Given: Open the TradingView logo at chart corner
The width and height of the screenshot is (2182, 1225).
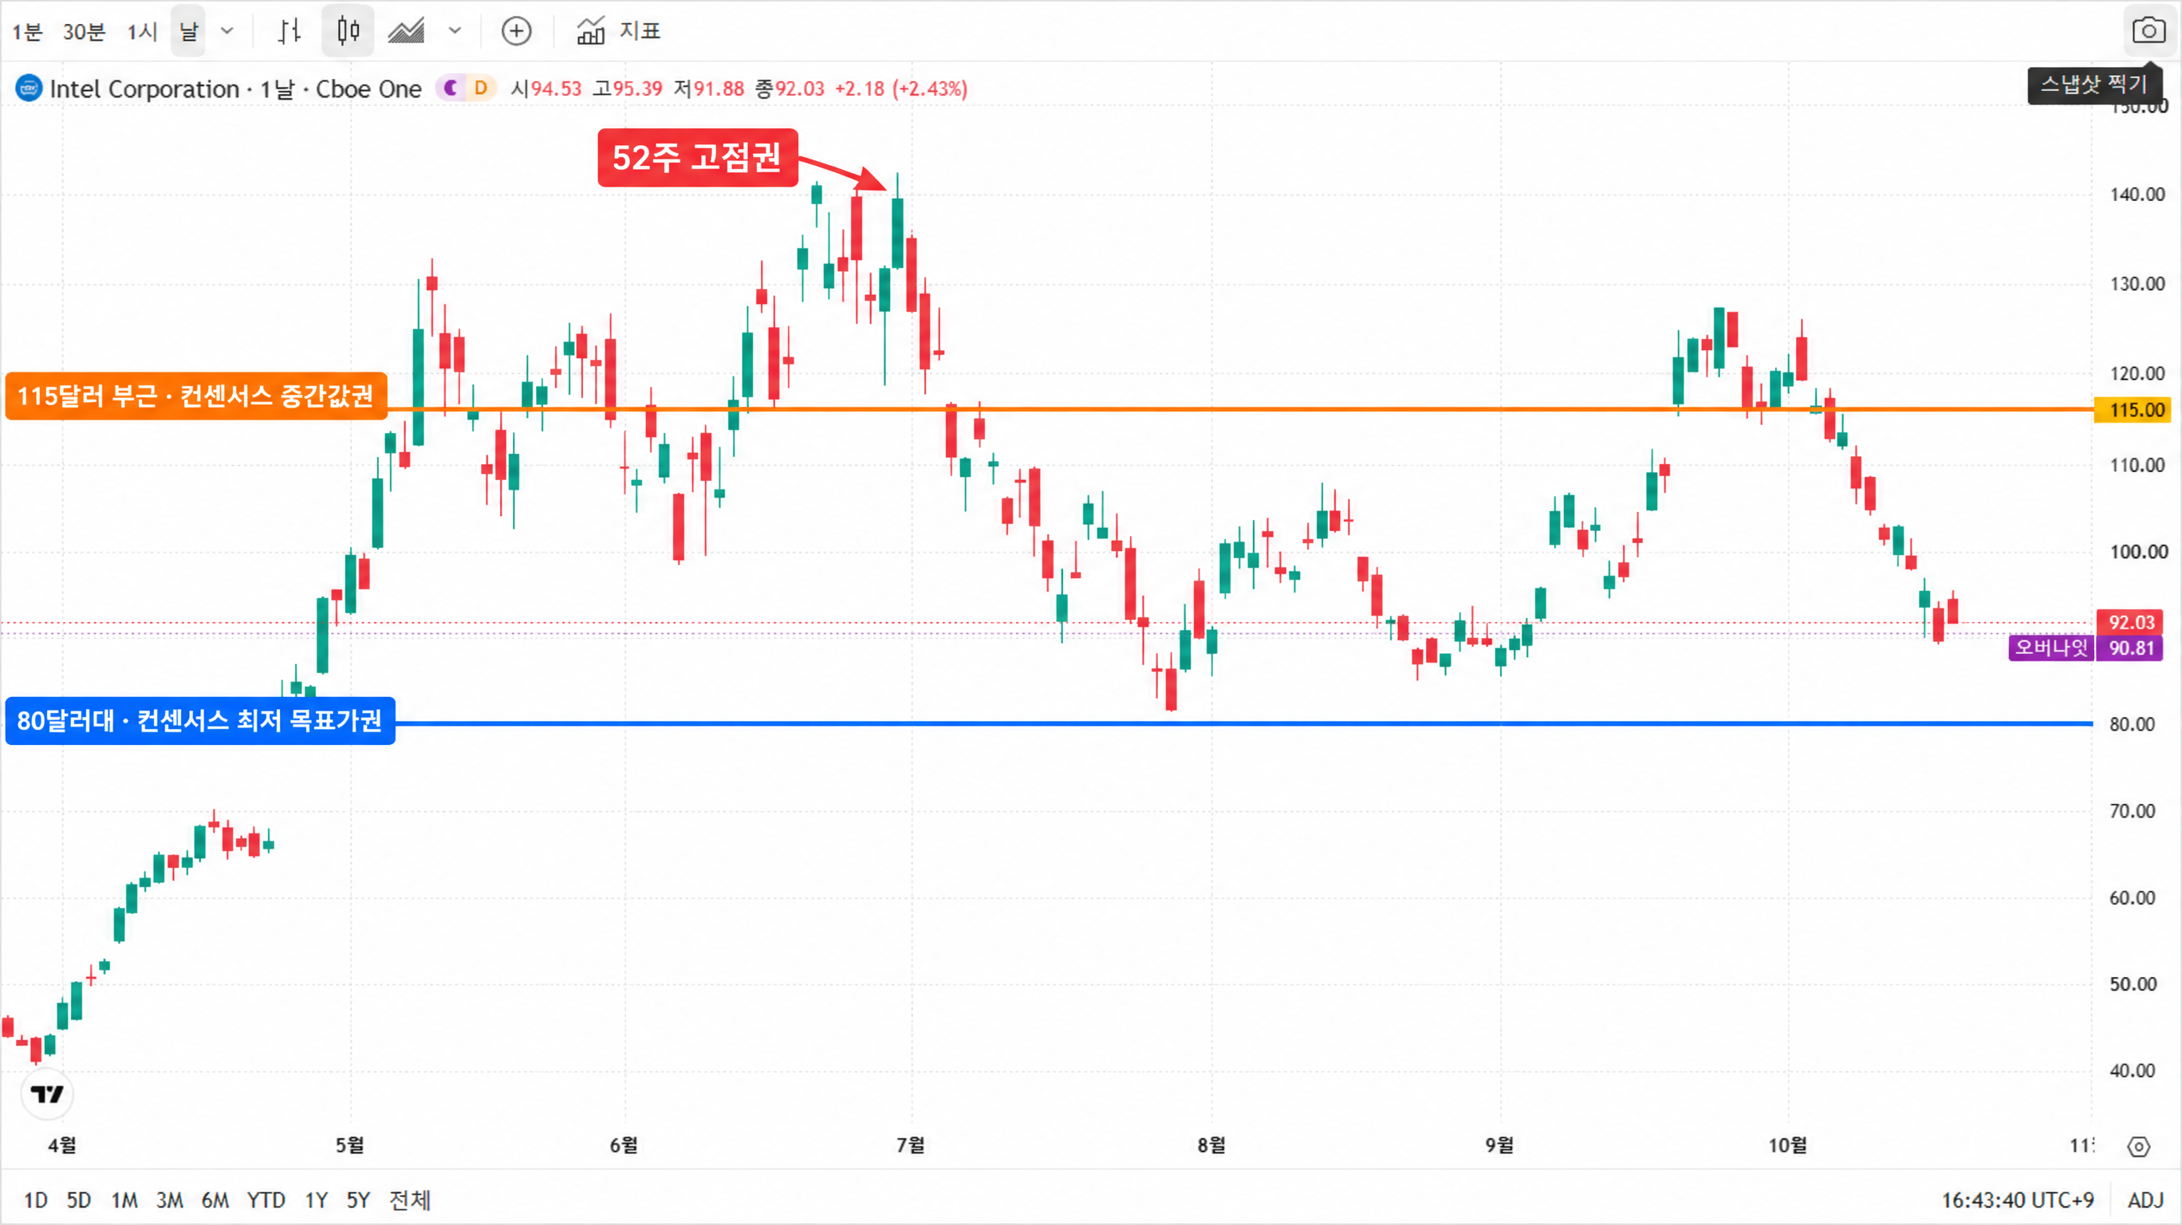Looking at the screenshot, I should click(47, 1093).
